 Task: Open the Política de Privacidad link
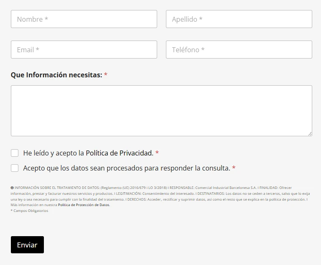120,153
